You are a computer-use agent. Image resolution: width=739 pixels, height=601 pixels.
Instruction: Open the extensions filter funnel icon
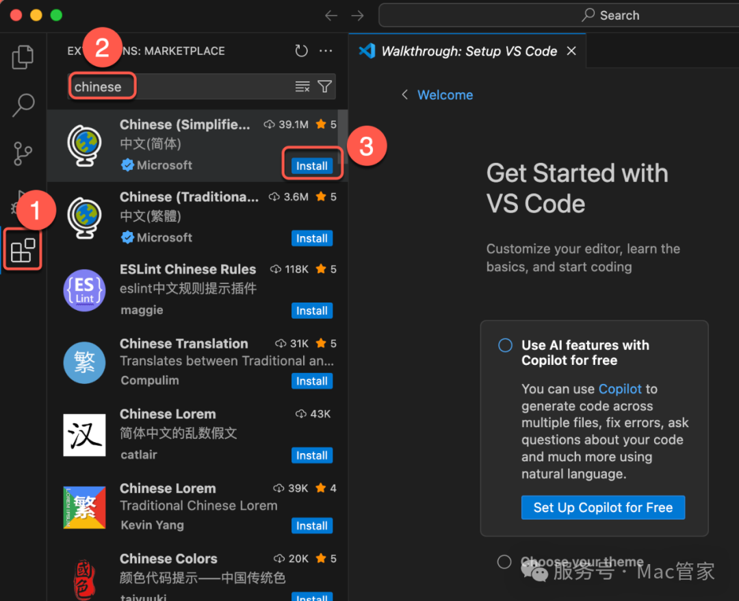click(325, 87)
